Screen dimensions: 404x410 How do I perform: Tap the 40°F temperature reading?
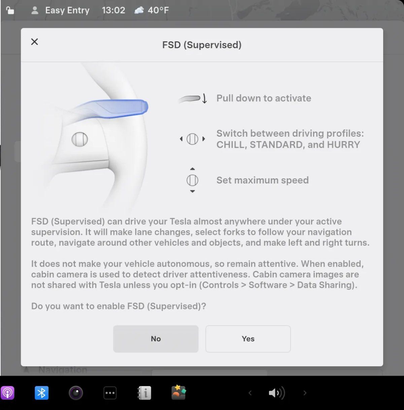158,10
